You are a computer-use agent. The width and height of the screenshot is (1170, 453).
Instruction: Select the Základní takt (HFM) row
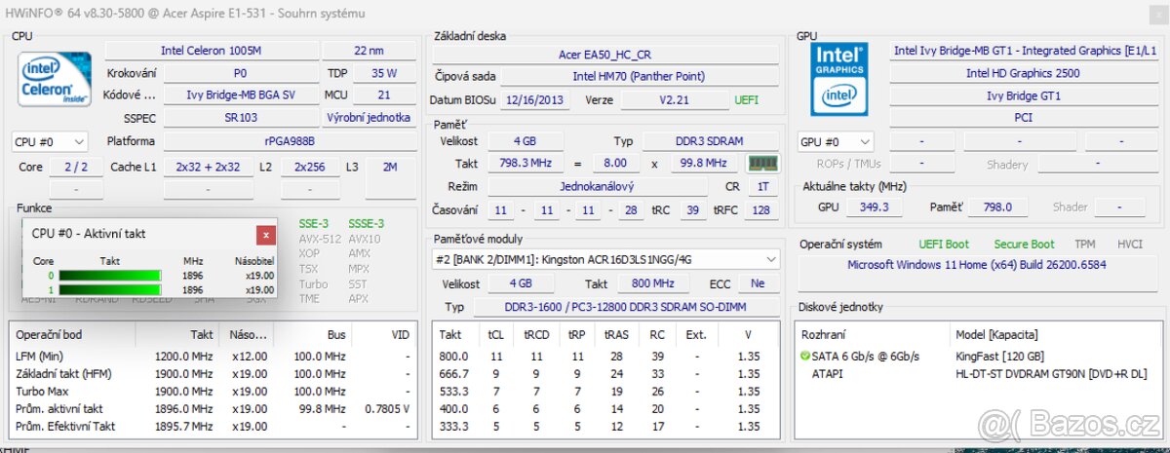pos(214,374)
